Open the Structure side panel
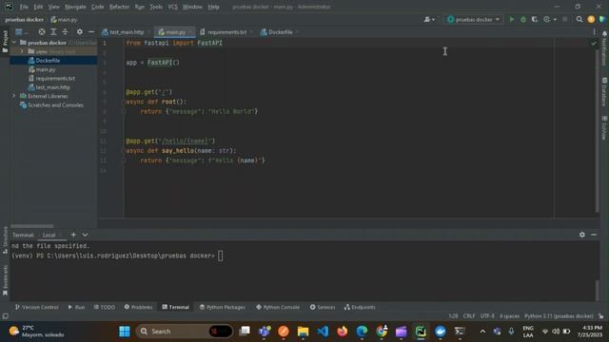The width and height of the screenshot is (609, 342). point(5,240)
